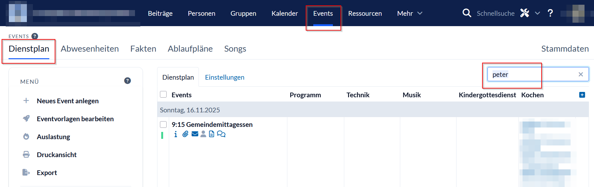
Task: Open the chat bubbles icon for the event
Action: click(x=221, y=134)
